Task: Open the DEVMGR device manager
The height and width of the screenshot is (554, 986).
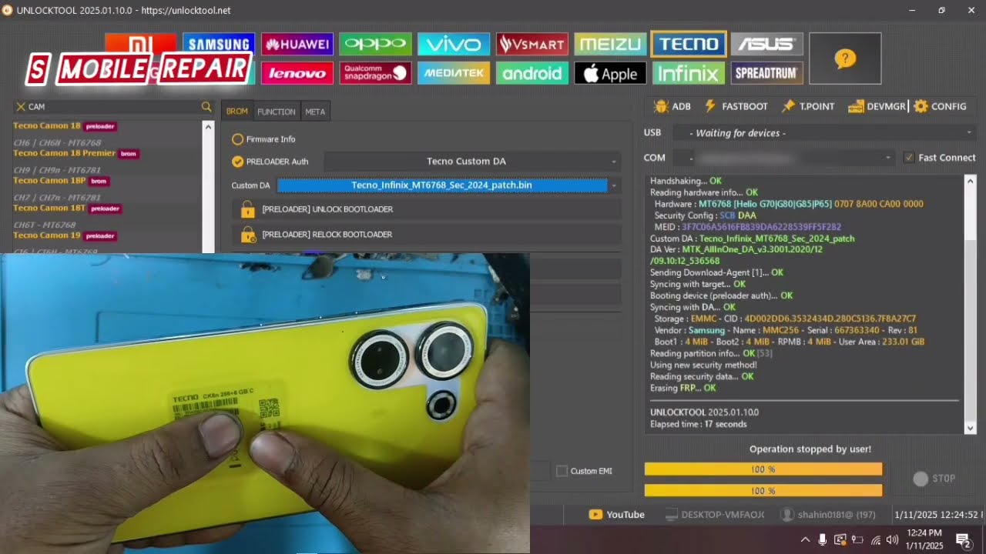Action: tap(877, 106)
